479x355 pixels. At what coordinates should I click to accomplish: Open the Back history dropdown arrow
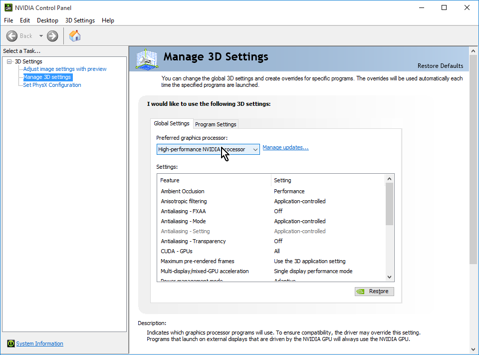41,36
